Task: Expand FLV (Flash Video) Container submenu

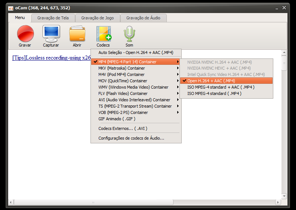Action: point(136,93)
